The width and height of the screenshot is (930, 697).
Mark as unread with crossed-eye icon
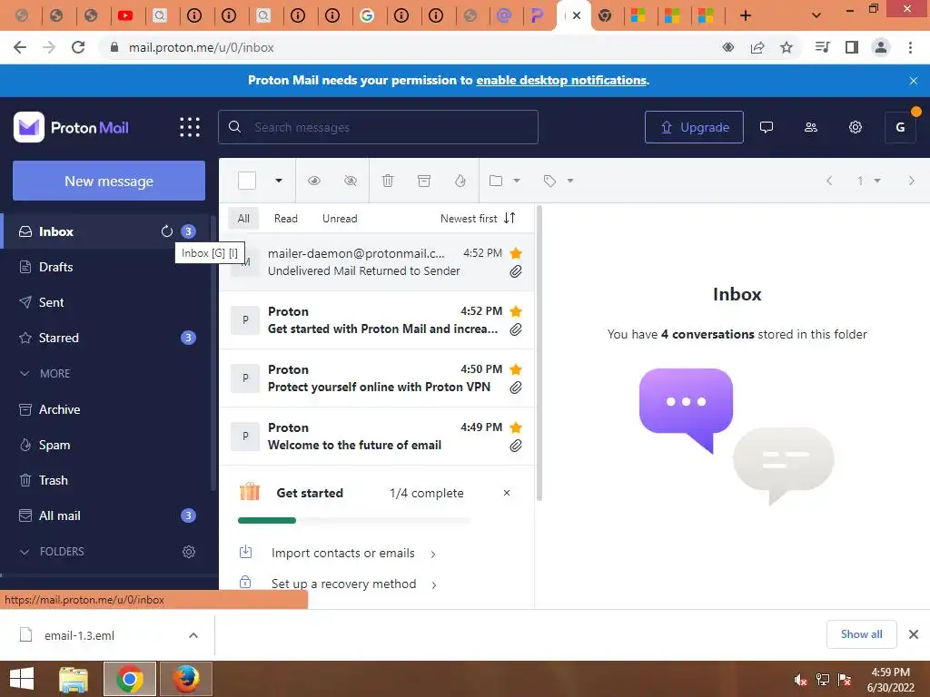point(351,181)
